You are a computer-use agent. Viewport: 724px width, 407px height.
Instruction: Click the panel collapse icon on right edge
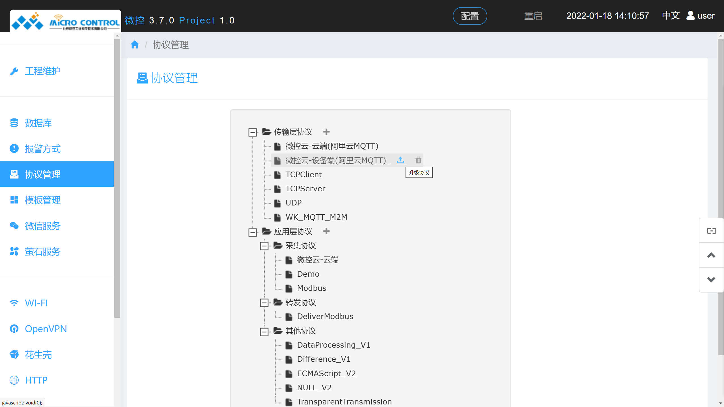(711, 230)
